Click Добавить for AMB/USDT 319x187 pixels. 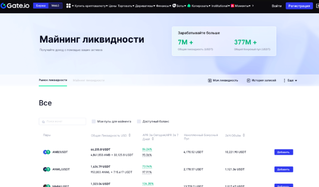click(284, 152)
